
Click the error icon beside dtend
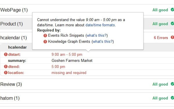(x=6, y=66)
